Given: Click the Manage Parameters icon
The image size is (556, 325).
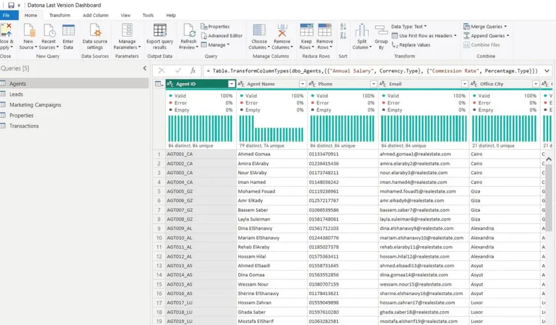Looking at the screenshot, I should pyautogui.click(x=127, y=31).
